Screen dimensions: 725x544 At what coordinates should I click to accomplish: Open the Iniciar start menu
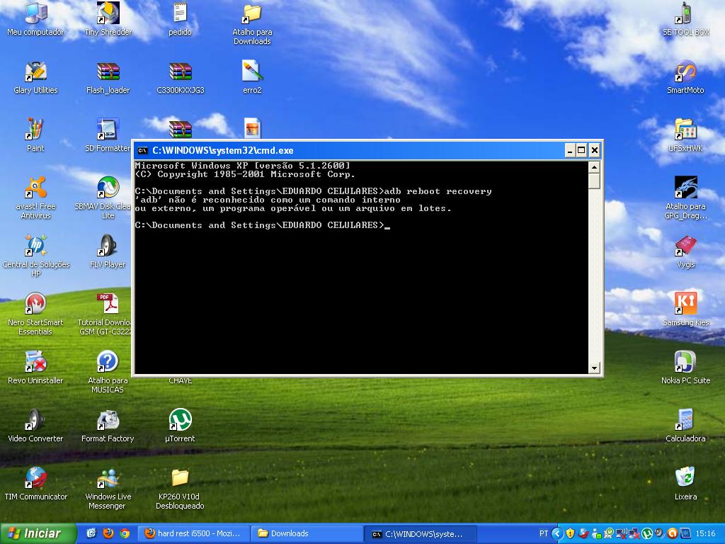(38, 533)
